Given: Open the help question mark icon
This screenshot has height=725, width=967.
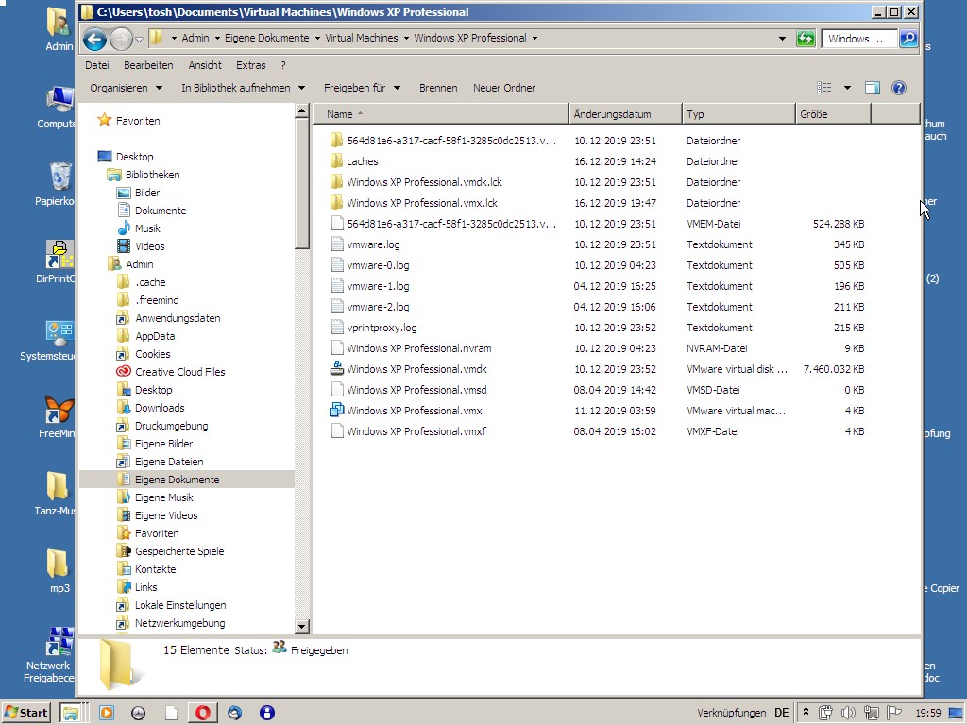Looking at the screenshot, I should coord(899,88).
